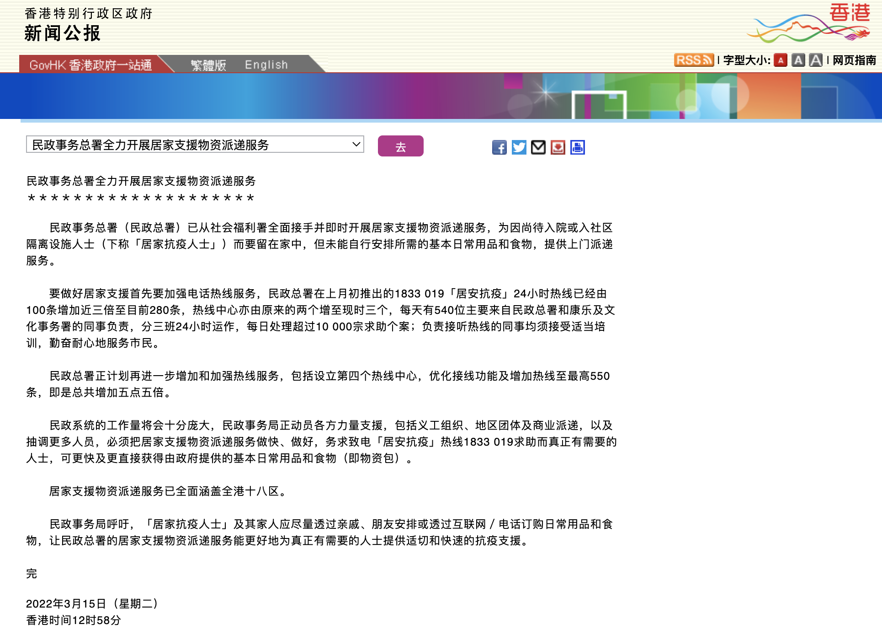Select largest font size A
882x635 pixels.
click(x=816, y=60)
